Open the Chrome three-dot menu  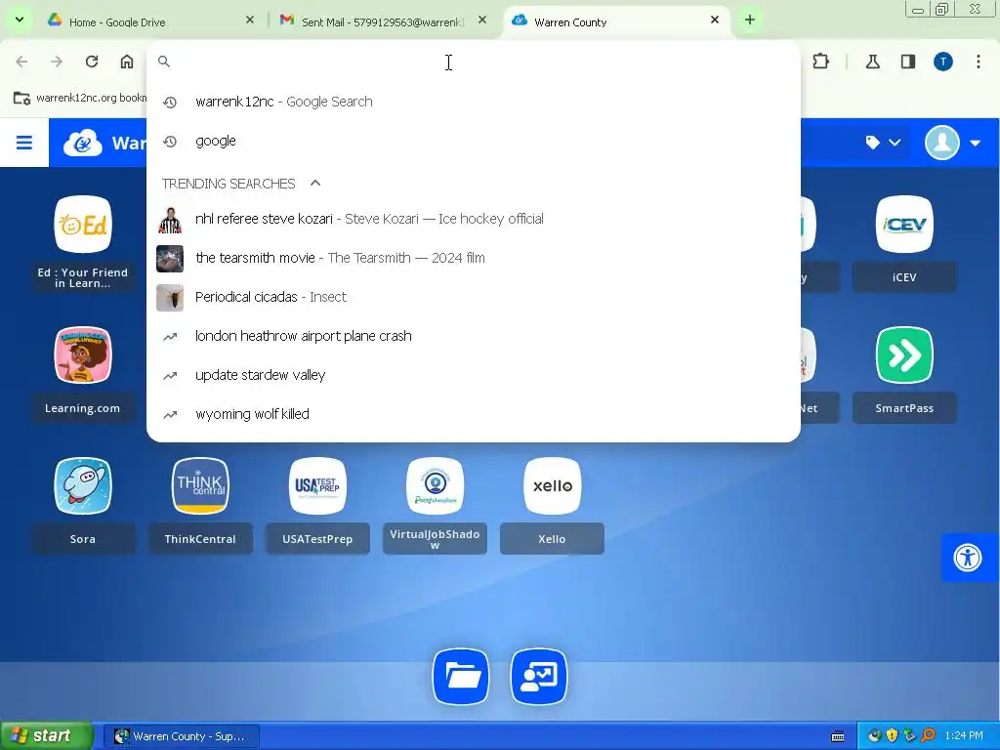tap(979, 62)
